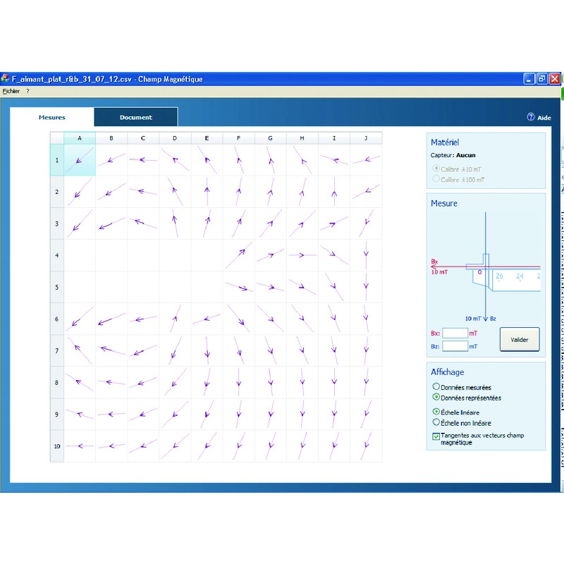Viewport: 564px width, 564px height.
Task: Maximize the Champ Magnétique window
Action: (x=542, y=79)
